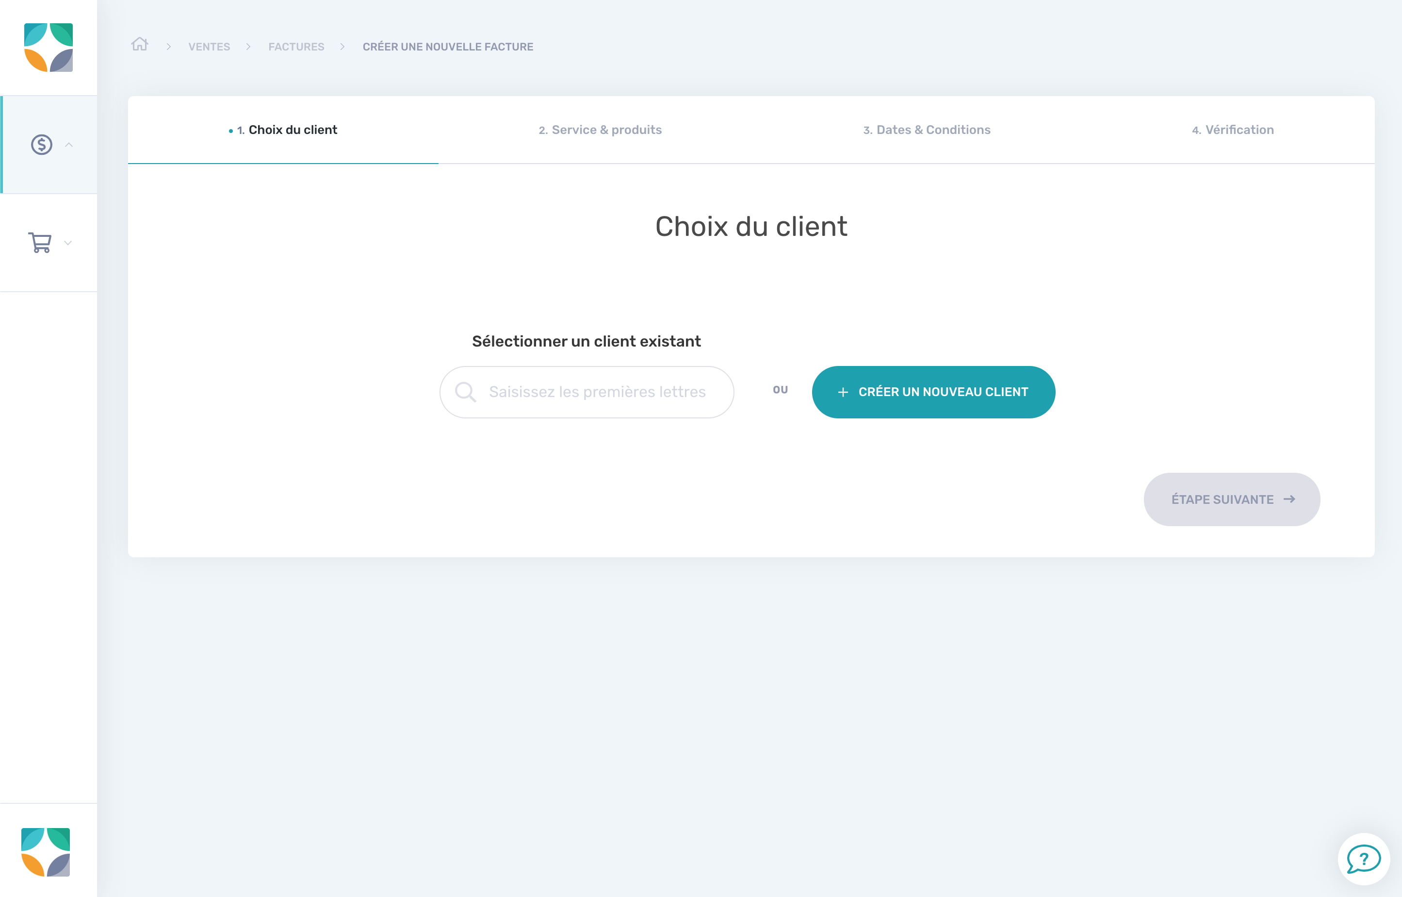Click the VENTES breadcrumb item
The height and width of the screenshot is (897, 1402).
210,47
